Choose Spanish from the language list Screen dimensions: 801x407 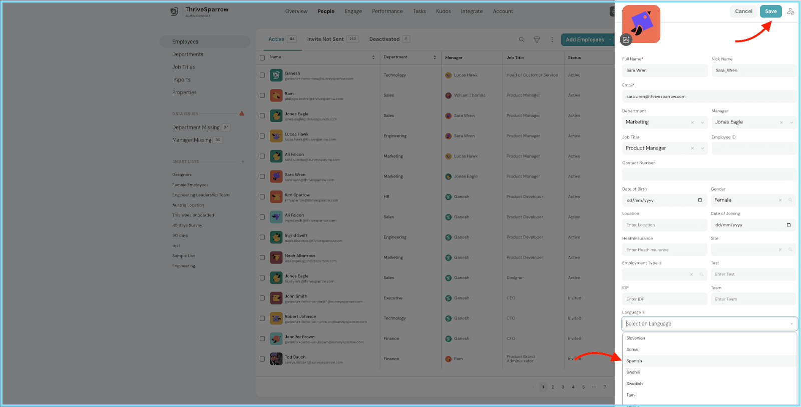point(634,361)
